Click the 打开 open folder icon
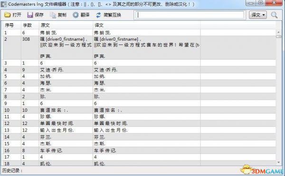 coord(8,15)
